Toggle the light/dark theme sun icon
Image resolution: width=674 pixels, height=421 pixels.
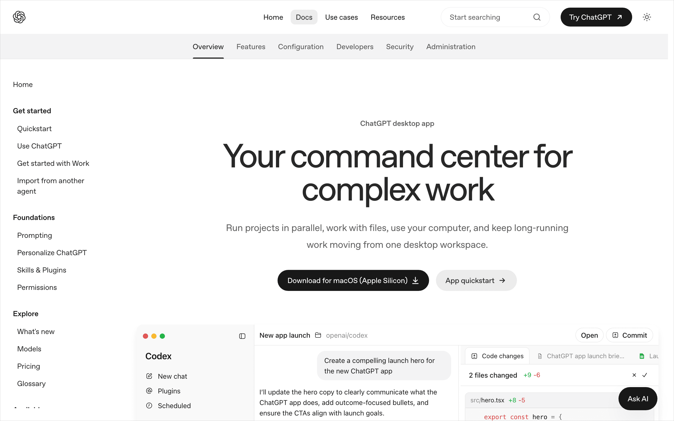[647, 17]
